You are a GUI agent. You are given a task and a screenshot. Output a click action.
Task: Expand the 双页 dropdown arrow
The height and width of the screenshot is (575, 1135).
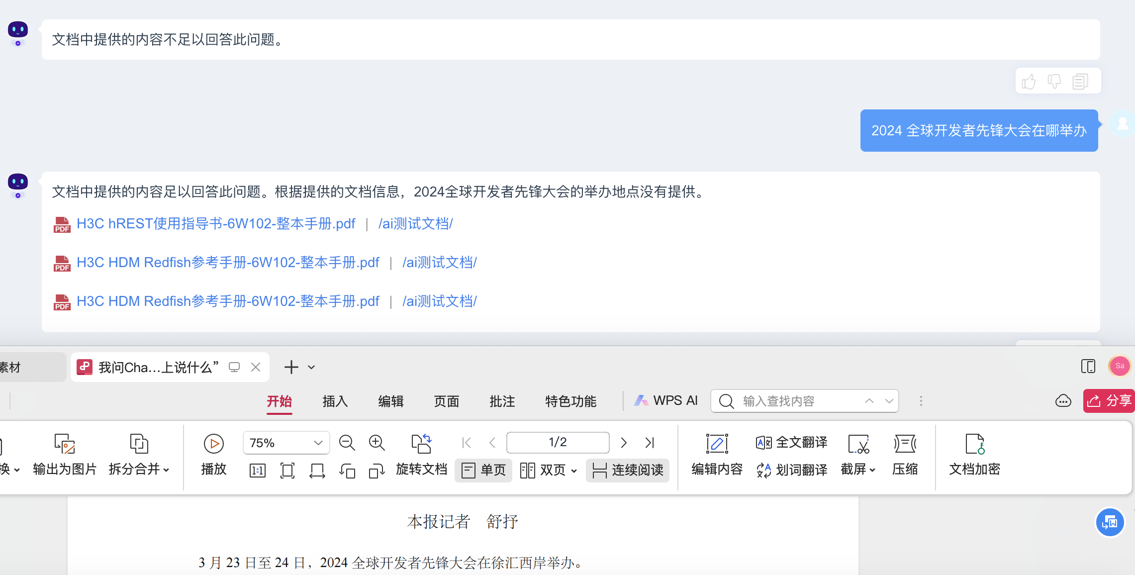(x=574, y=471)
